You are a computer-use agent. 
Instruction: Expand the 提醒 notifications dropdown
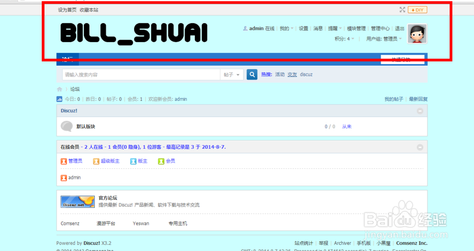pos(335,28)
